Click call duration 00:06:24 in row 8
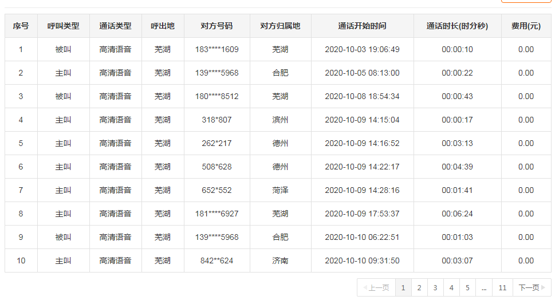Image resolution: width=559 pixels, height=304 pixels. pyautogui.click(x=457, y=214)
